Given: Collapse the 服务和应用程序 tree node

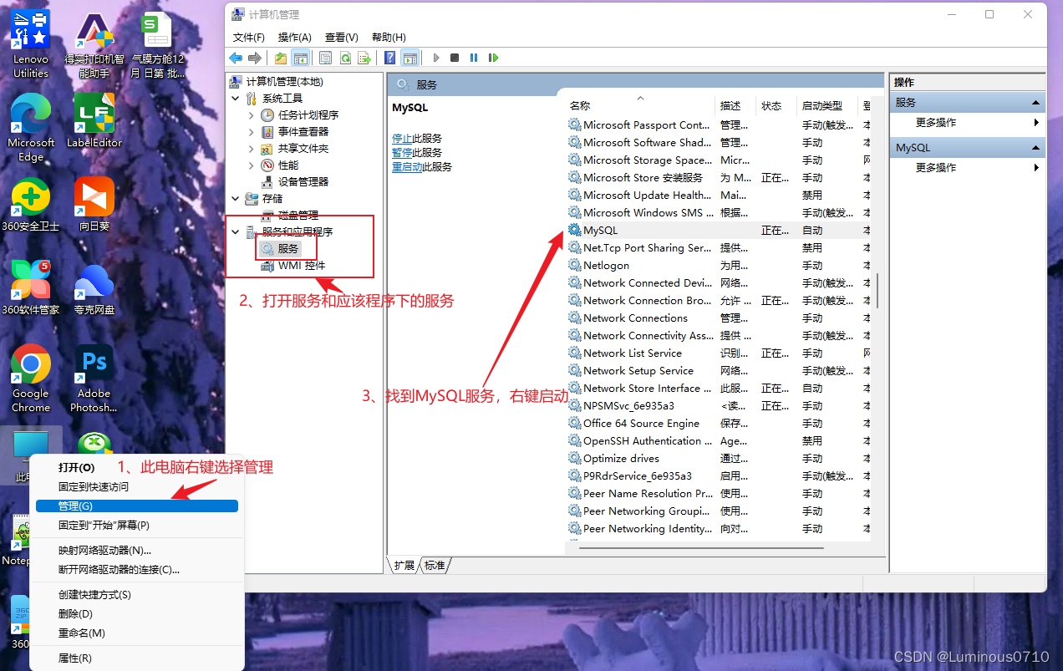Looking at the screenshot, I should [236, 231].
